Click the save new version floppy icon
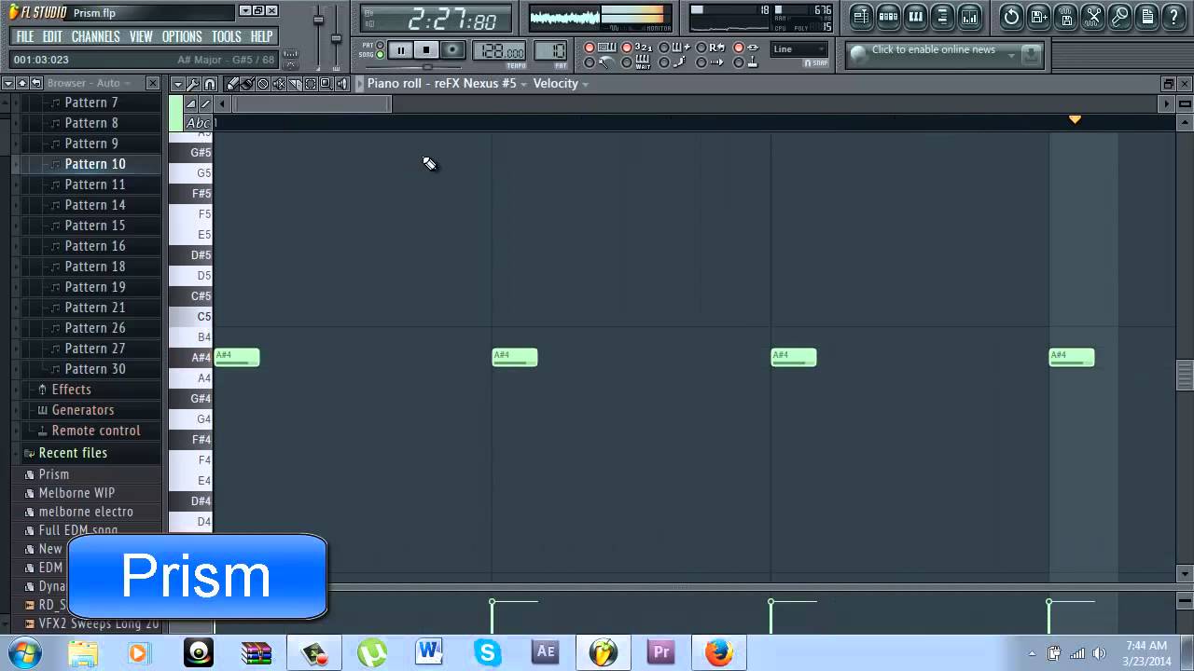This screenshot has width=1194, height=671. pos(1039,16)
